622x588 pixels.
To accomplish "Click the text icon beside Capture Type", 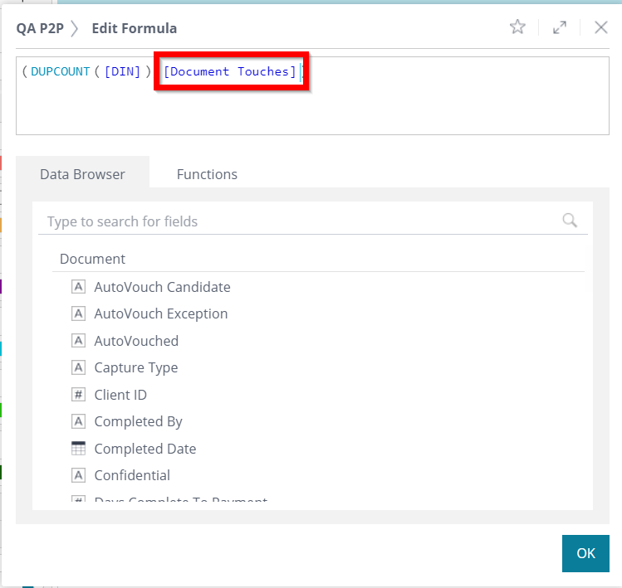I will 79,367.
